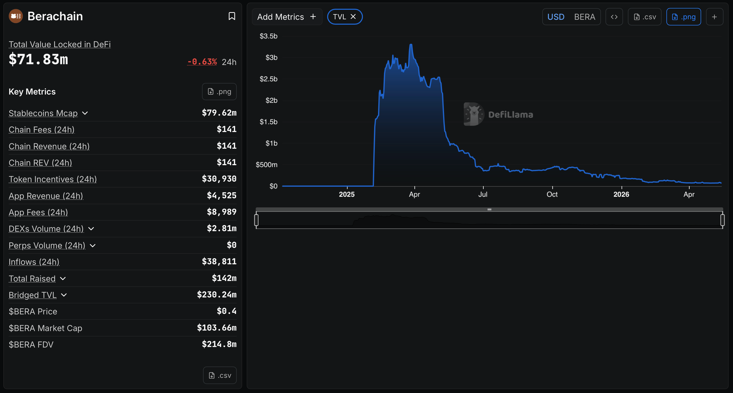733x393 pixels.
Task: Expand DEXs Volume (24h) breakdown
Action: click(91, 229)
